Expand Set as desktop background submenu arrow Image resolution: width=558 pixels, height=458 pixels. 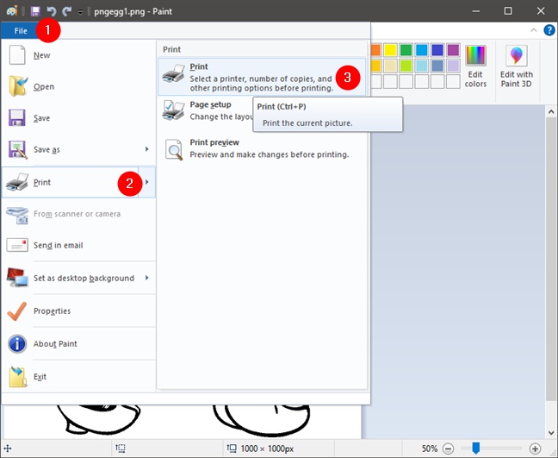point(147,278)
